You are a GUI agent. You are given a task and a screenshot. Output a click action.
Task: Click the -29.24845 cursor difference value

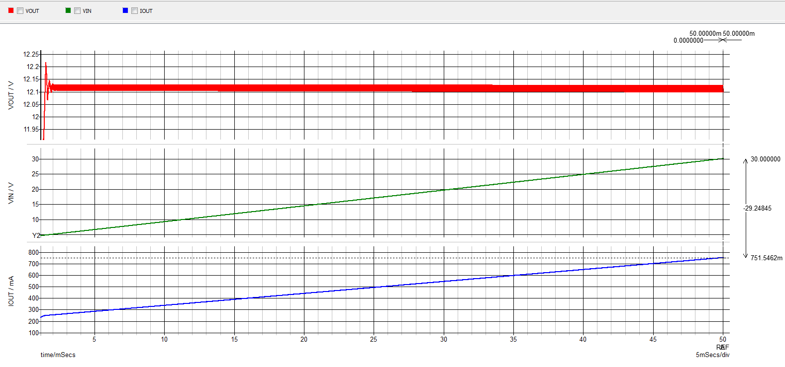click(x=758, y=208)
